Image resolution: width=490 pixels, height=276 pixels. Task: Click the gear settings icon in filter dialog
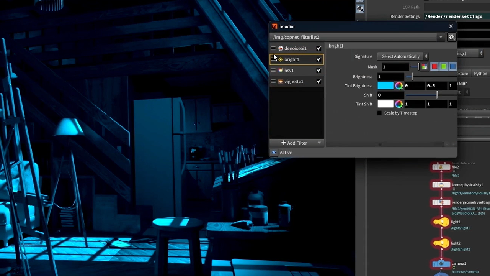coord(452,37)
